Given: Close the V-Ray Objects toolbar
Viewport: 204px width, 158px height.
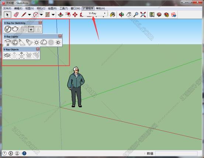Looking at the screenshot, I should tap(38, 49).
